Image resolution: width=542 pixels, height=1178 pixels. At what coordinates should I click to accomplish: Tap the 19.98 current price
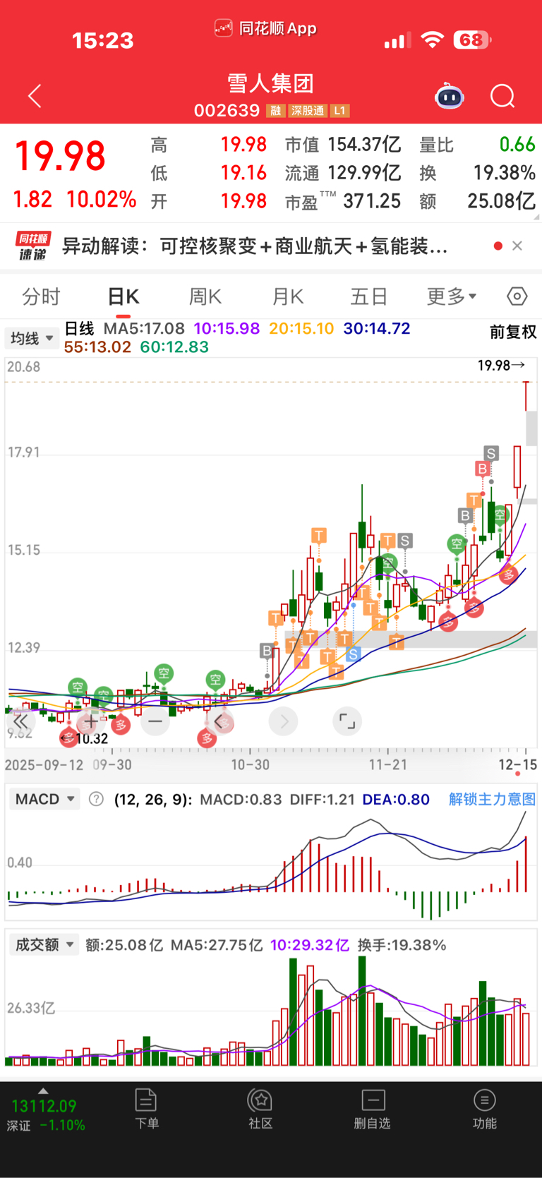coord(60,156)
